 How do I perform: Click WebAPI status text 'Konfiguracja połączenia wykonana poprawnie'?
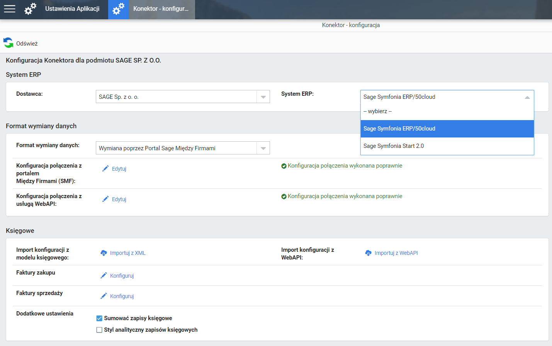345,196
